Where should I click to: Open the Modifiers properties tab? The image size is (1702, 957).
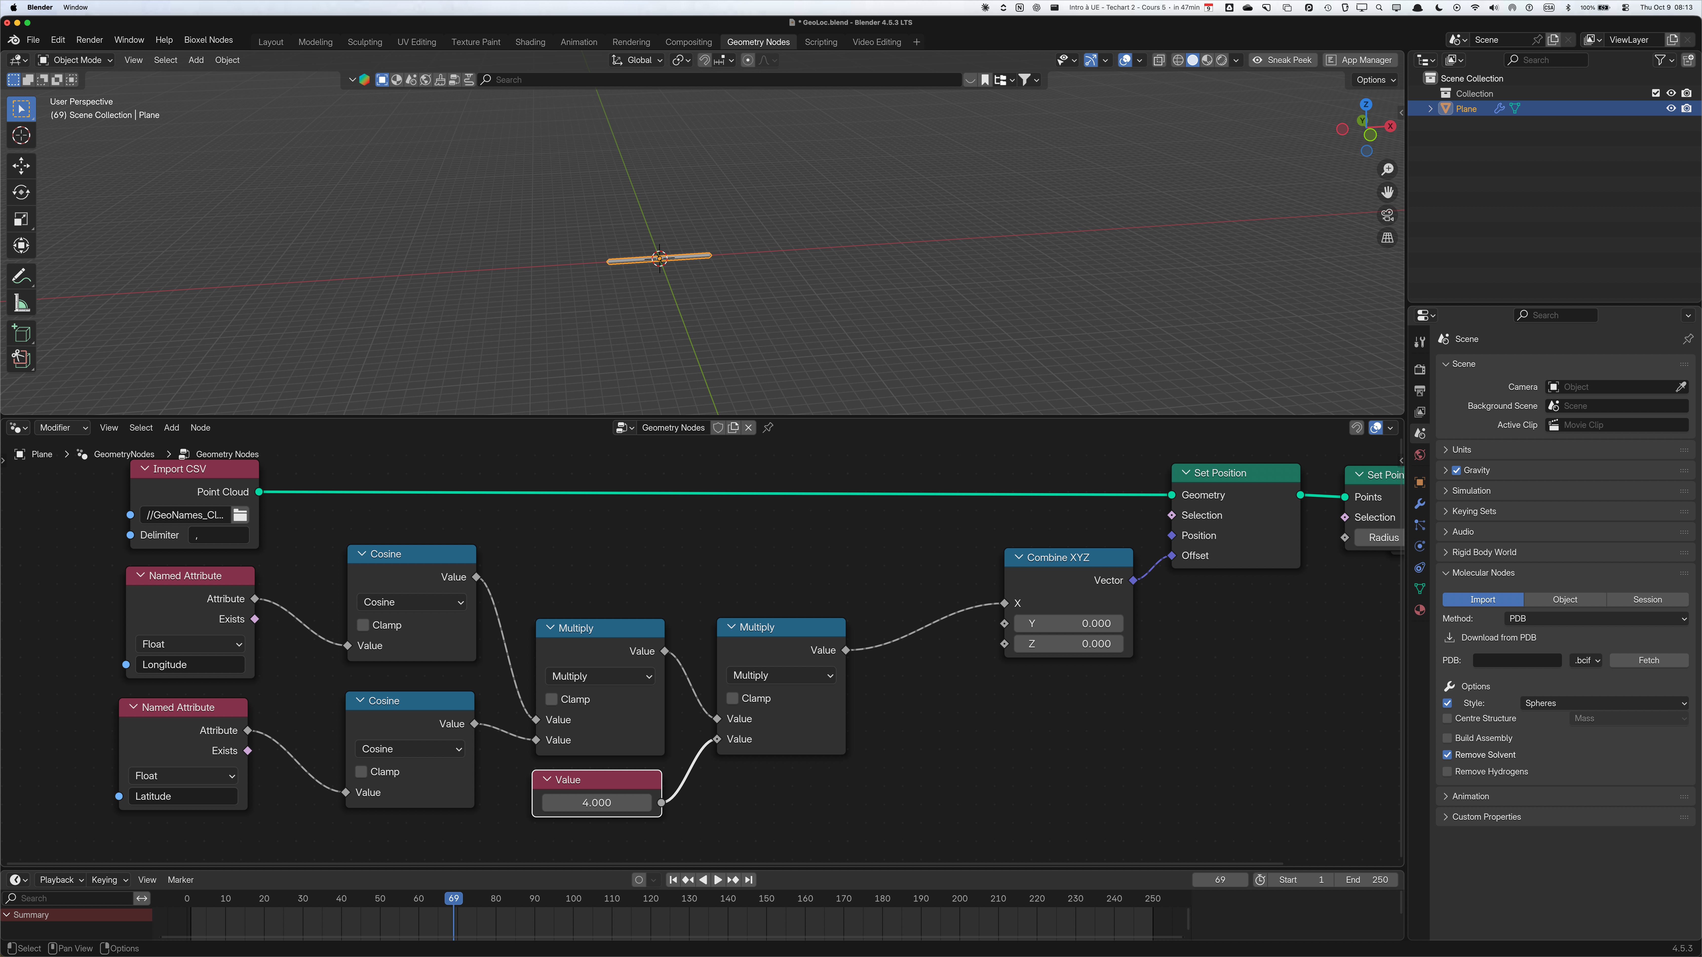(1420, 504)
